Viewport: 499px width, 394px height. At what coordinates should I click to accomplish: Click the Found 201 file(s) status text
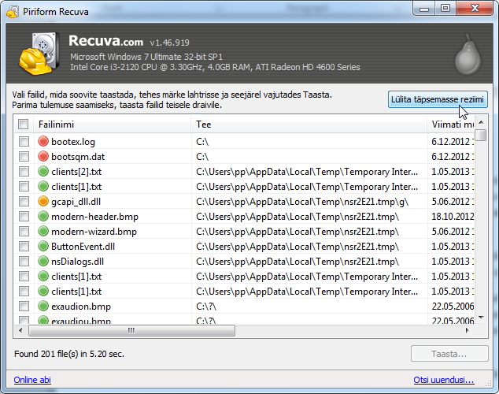[x=69, y=354]
